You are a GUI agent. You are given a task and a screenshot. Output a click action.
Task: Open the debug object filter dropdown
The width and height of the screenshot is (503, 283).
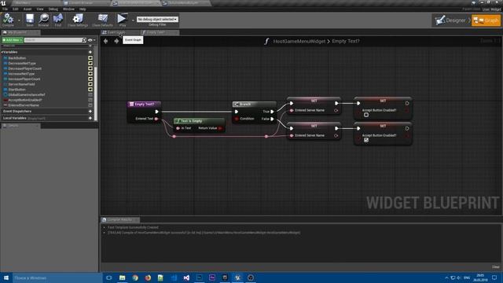pos(157,19)
